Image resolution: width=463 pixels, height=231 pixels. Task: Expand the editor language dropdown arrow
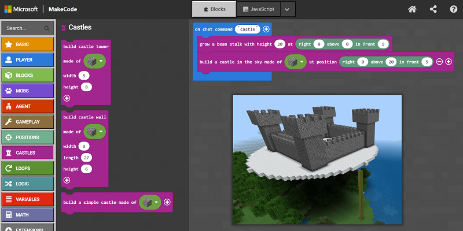(x=287, y=9)
